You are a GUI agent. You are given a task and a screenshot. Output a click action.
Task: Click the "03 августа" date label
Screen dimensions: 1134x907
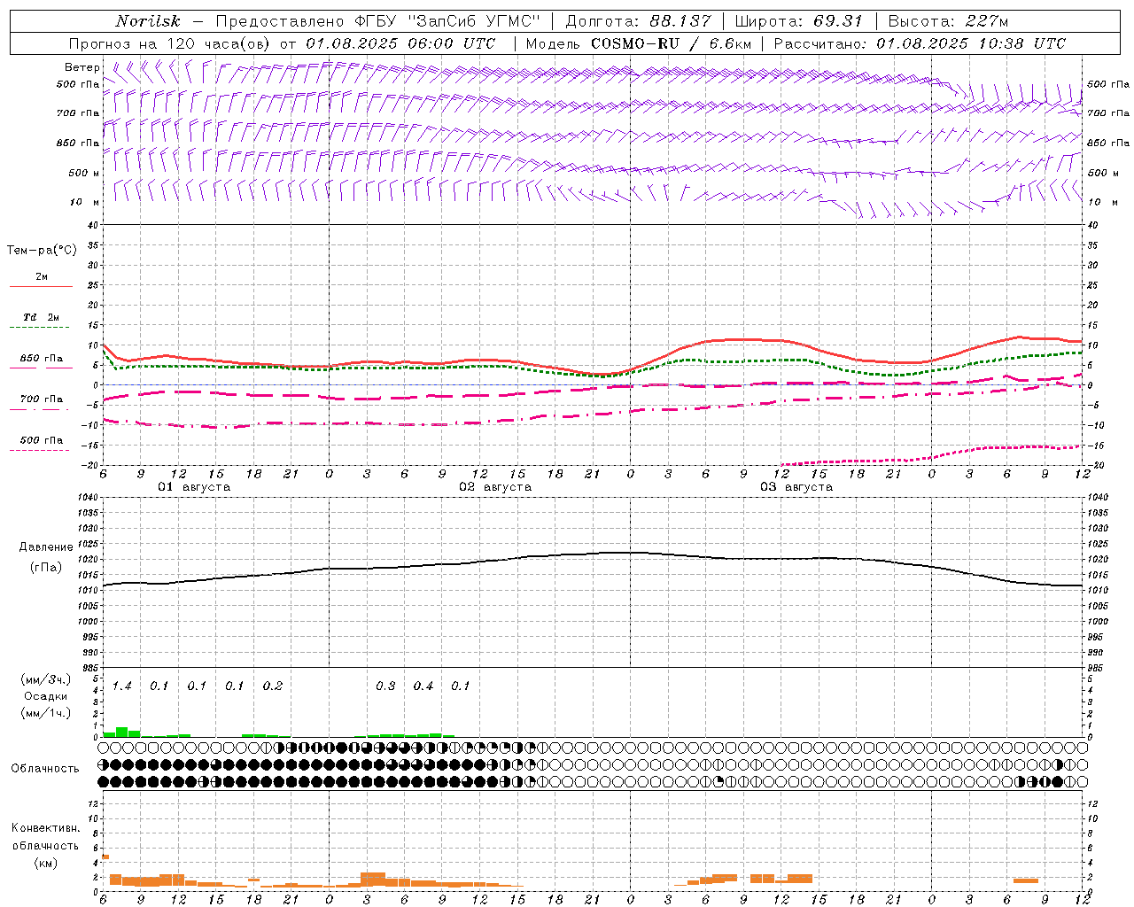(796, 487)
